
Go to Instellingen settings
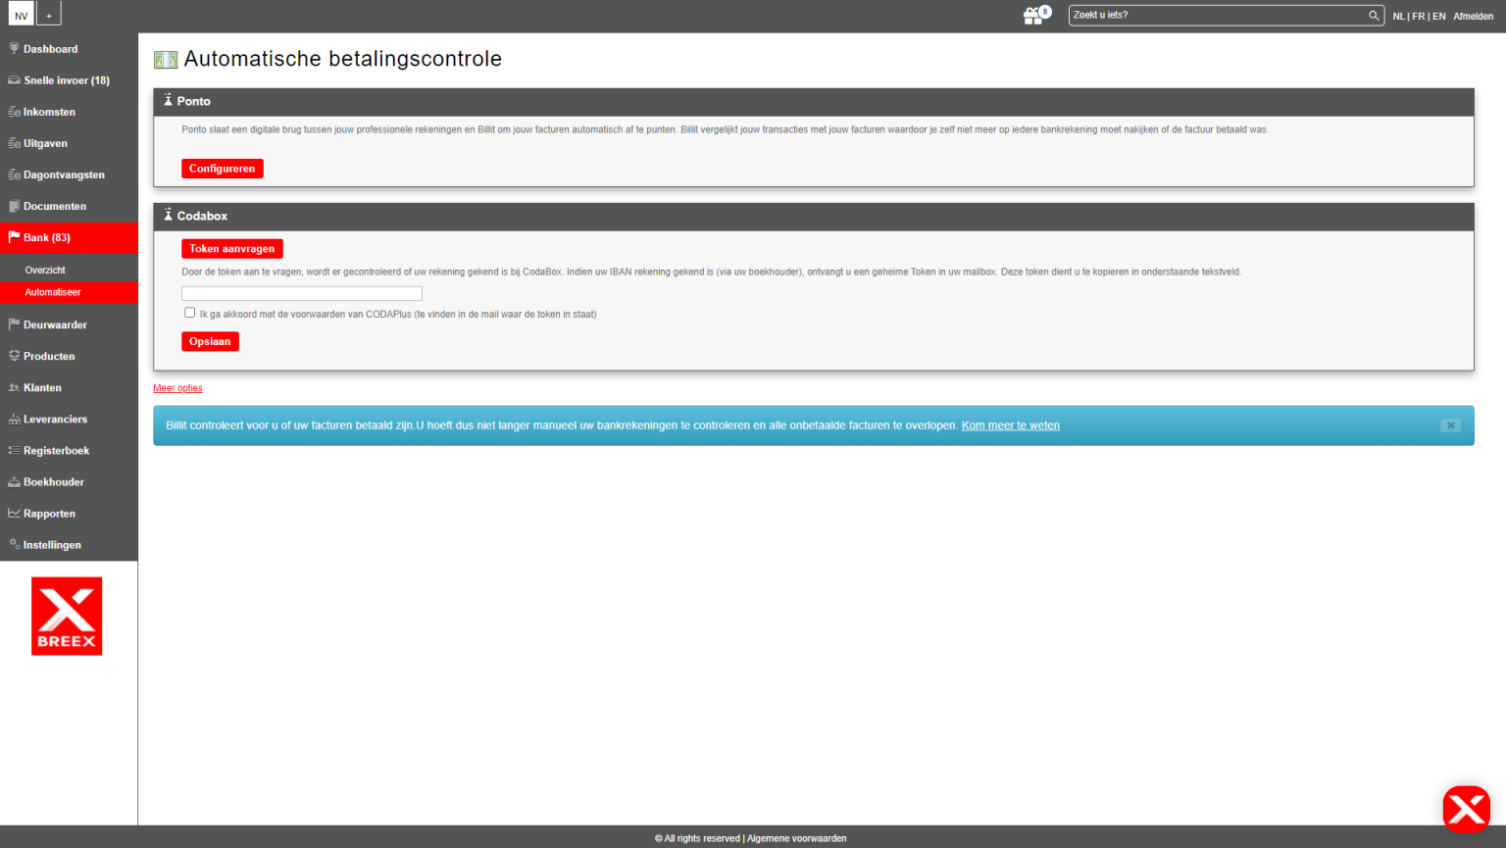[52, 545]
